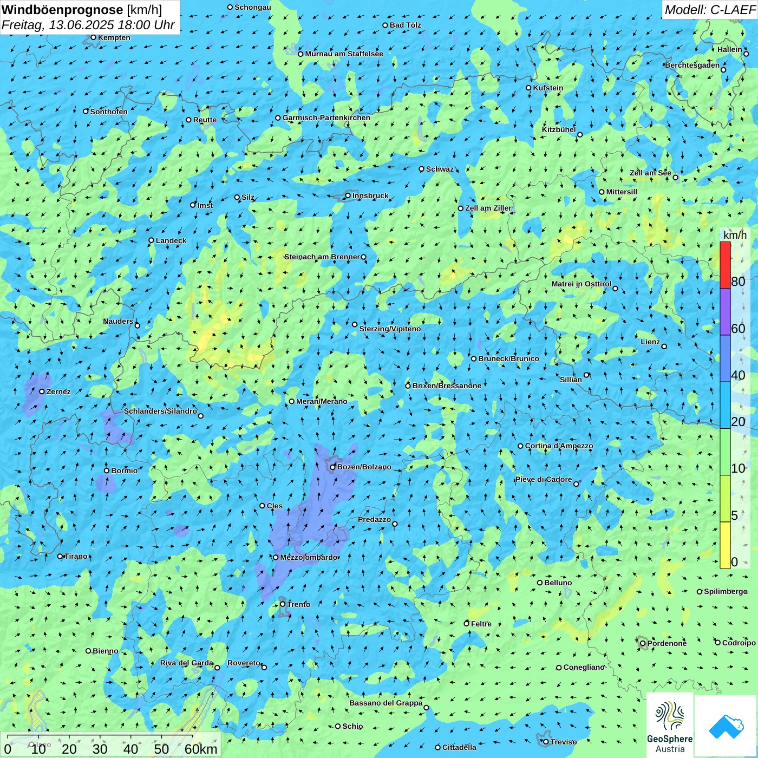Click the Matrei in Osttirol label
The width and height of the screenshot is (758, 758).
[581, 284]
